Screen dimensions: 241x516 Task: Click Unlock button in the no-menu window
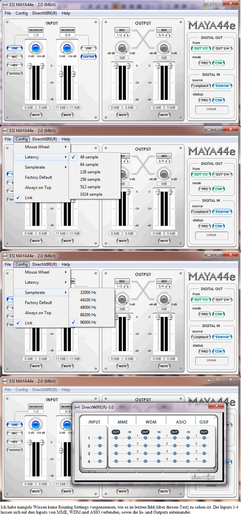coord(212,109)
